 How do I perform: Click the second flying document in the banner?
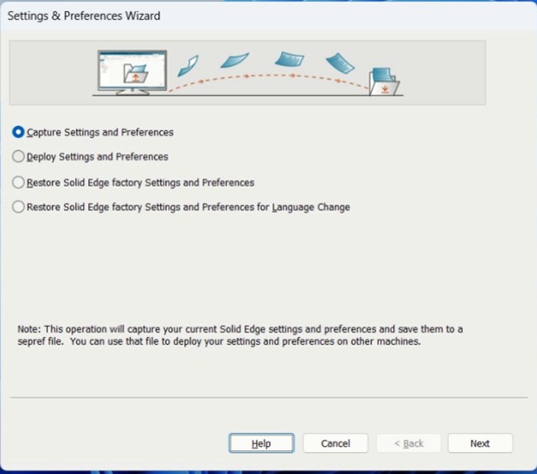[234, 60]
